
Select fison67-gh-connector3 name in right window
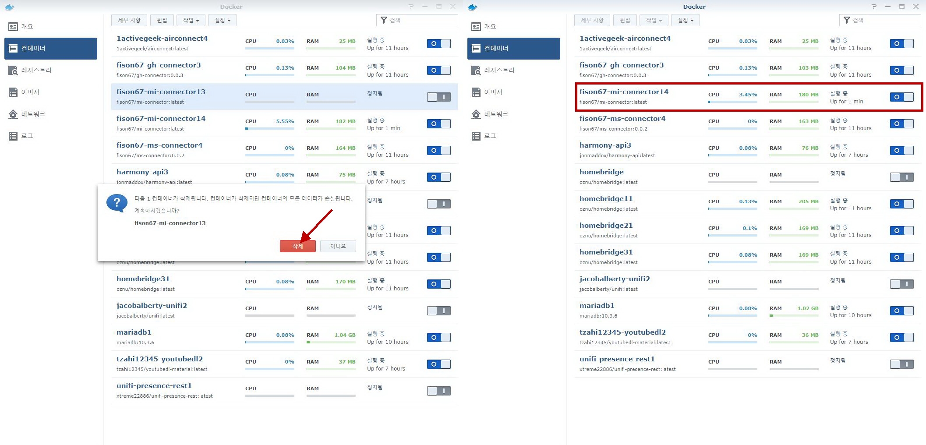[622, 65]
